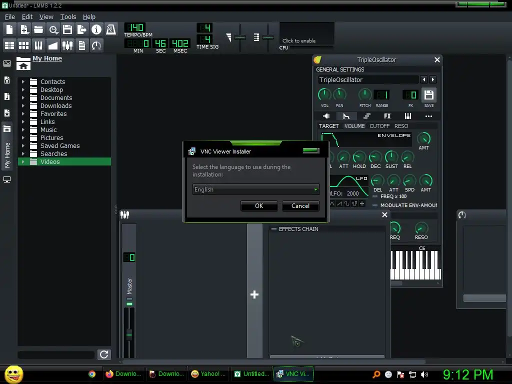The image size is (512, 384).
Task: Add a new FX channel with plus
Action: 254,294
